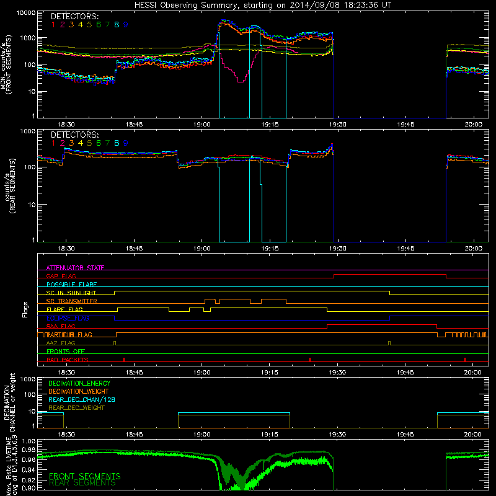
Task: Click the SC_TRANSMITTER flag label
Action: click(72, 301)
